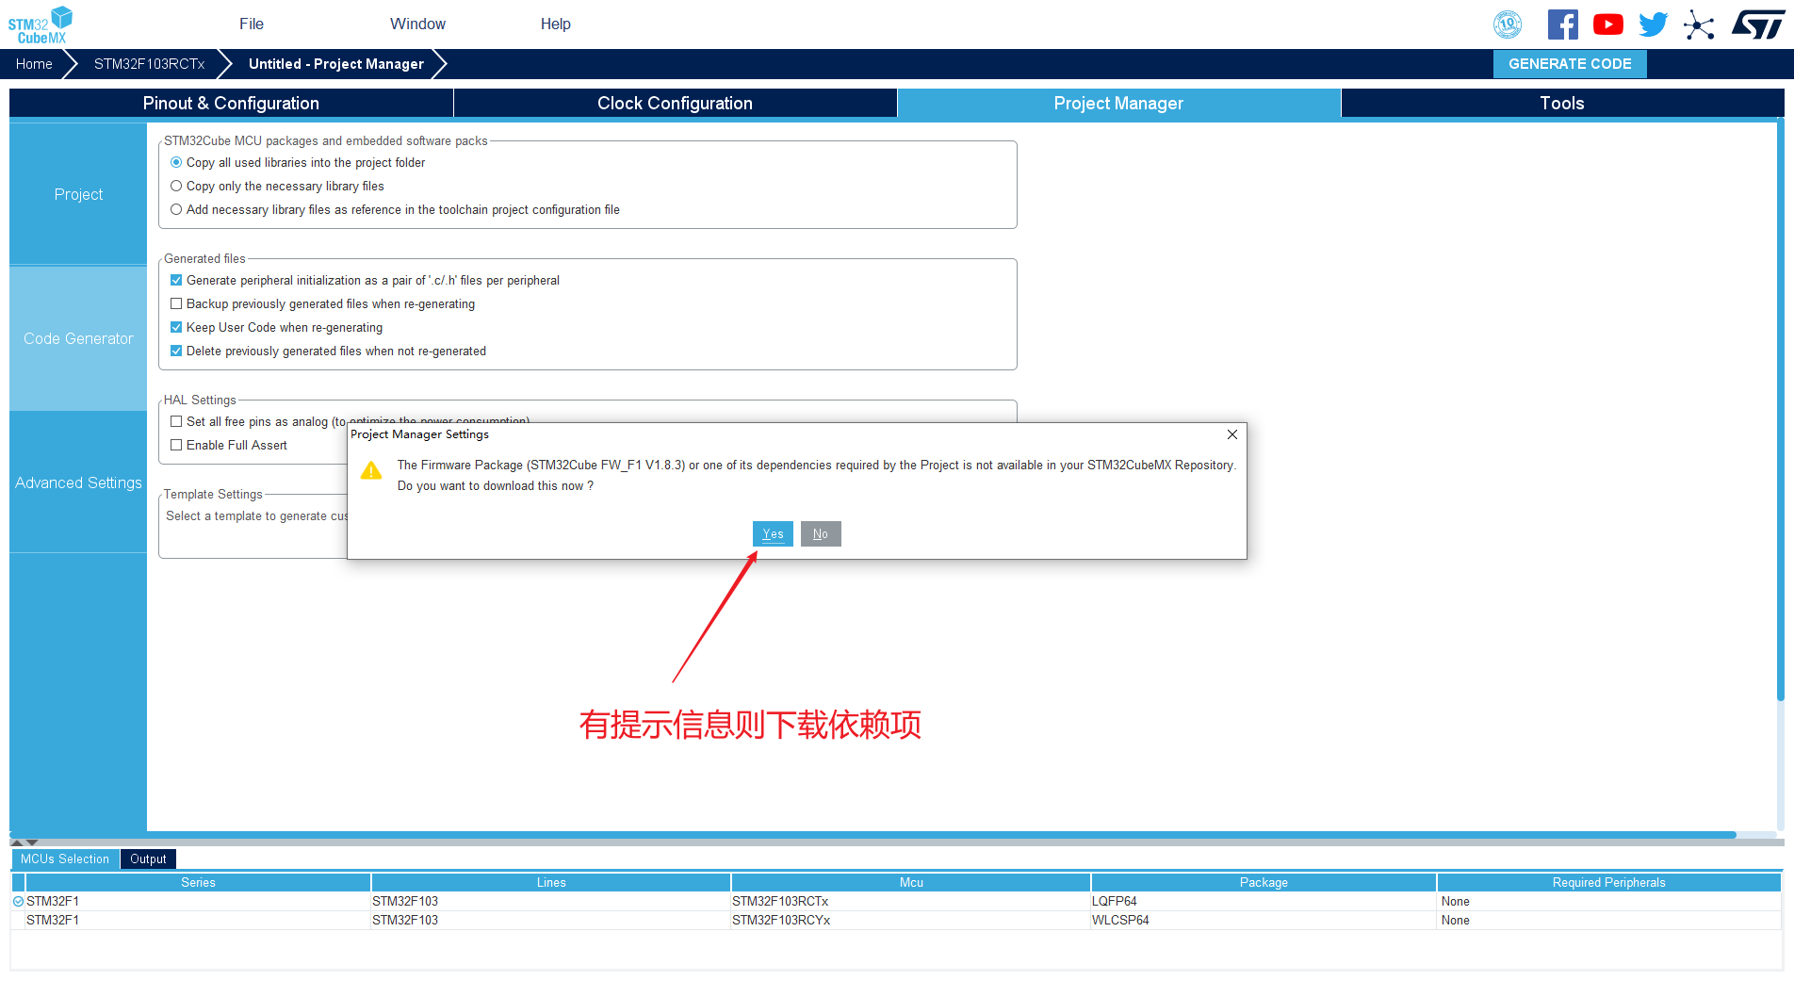Click the horizontal scrollbar above bottom panel

tap(873, 835)
